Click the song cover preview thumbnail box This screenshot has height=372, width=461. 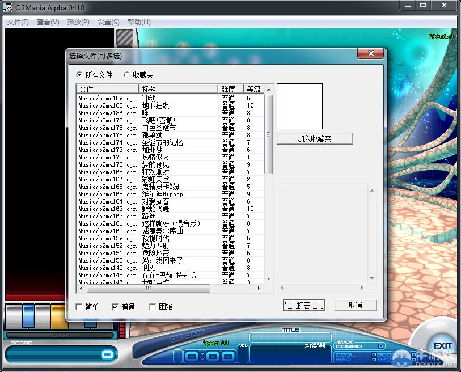coord(299,106)
